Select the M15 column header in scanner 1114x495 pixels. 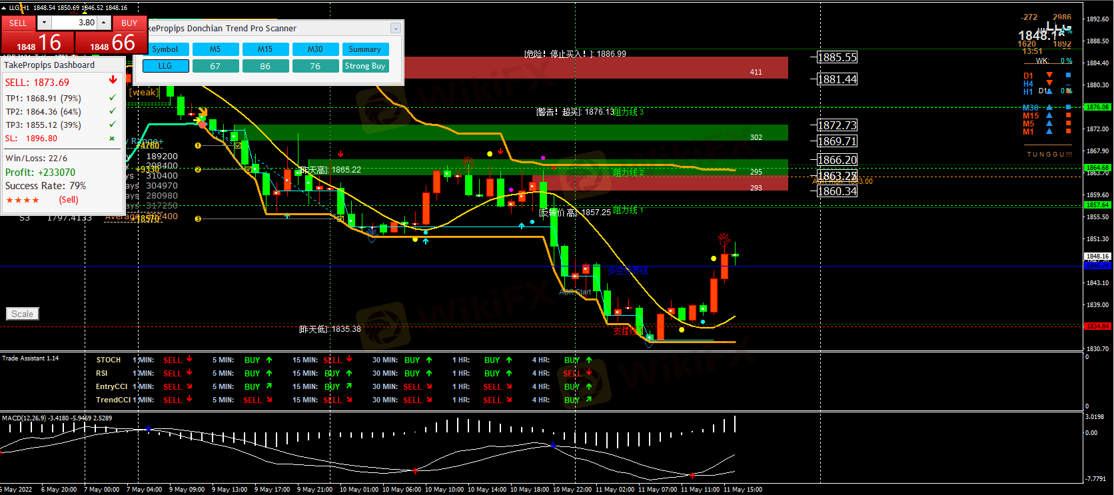[x=265, y=49]
